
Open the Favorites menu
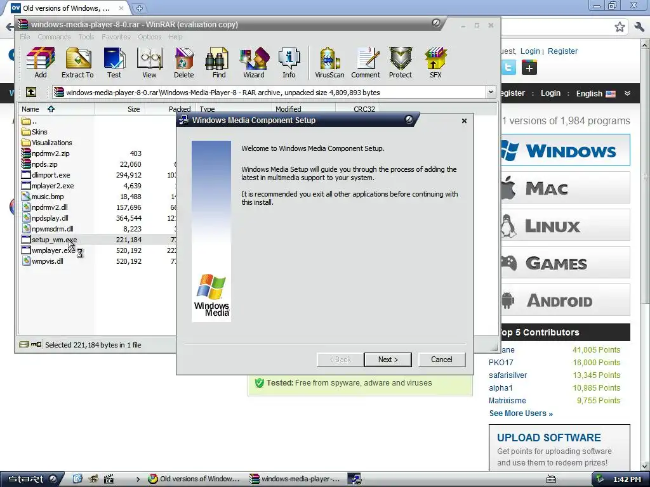tap(116, 37)
